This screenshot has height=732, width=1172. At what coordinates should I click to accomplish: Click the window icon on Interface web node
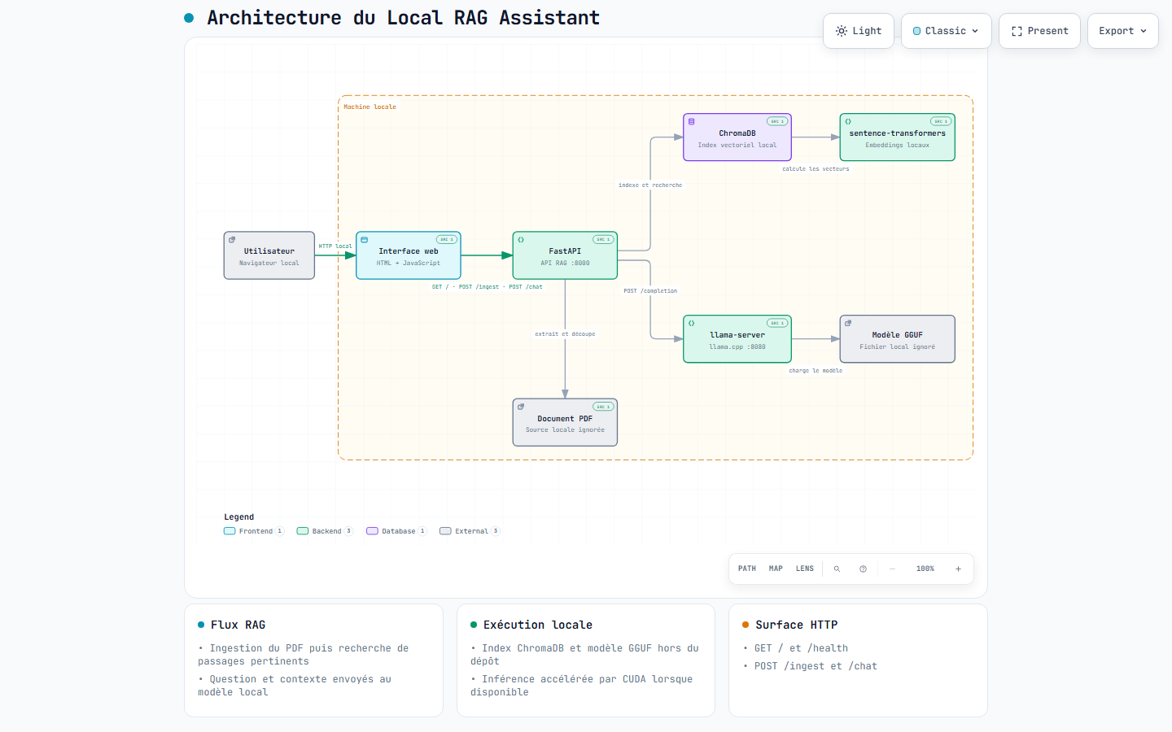(364, 240)
